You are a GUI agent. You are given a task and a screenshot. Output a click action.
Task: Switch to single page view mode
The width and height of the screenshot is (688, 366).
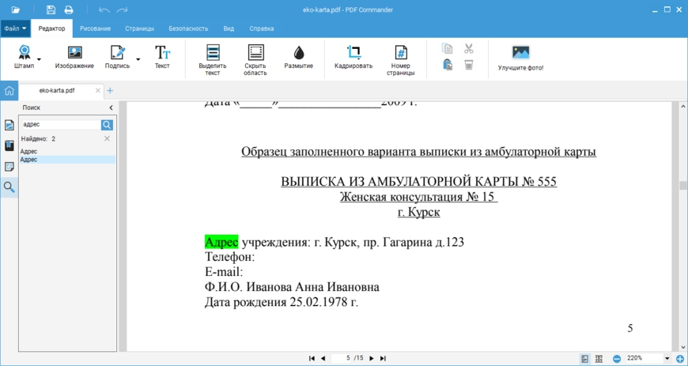pyautogui.click(x=584, y=359)
